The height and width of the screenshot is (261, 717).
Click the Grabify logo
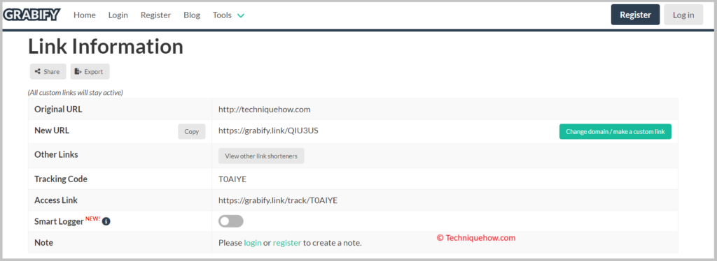(32, 15)
